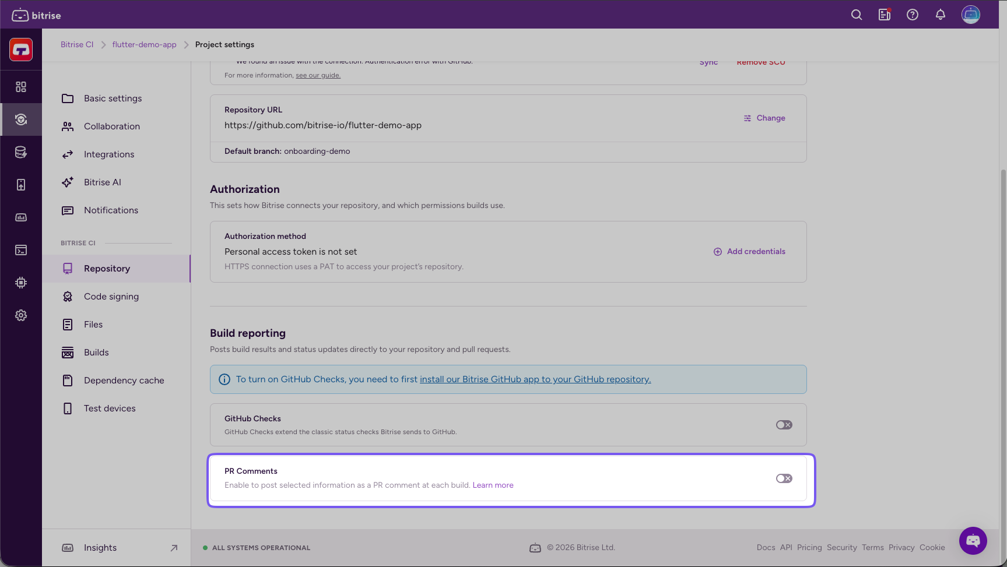Open the user profile avatar
Image resolution: width=1007 pixels, height=567 pixels.
pos(971,15)
